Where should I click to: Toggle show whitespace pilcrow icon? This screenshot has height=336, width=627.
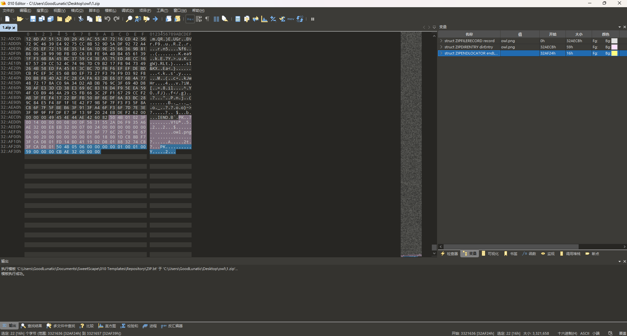point(207,19)
